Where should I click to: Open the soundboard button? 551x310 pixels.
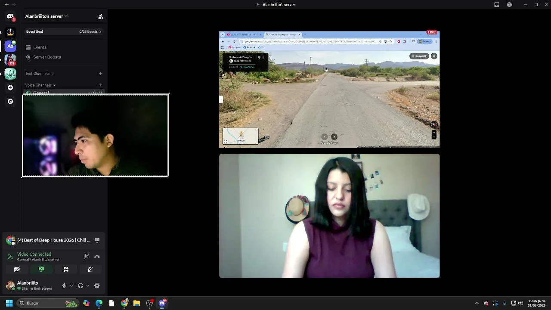point(90,269)
